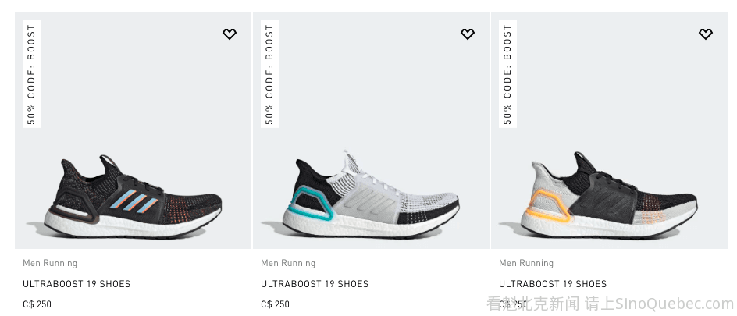
Task: Click Men Running under the black shoe
Action: pyautogui.click(x=50, y=263)
